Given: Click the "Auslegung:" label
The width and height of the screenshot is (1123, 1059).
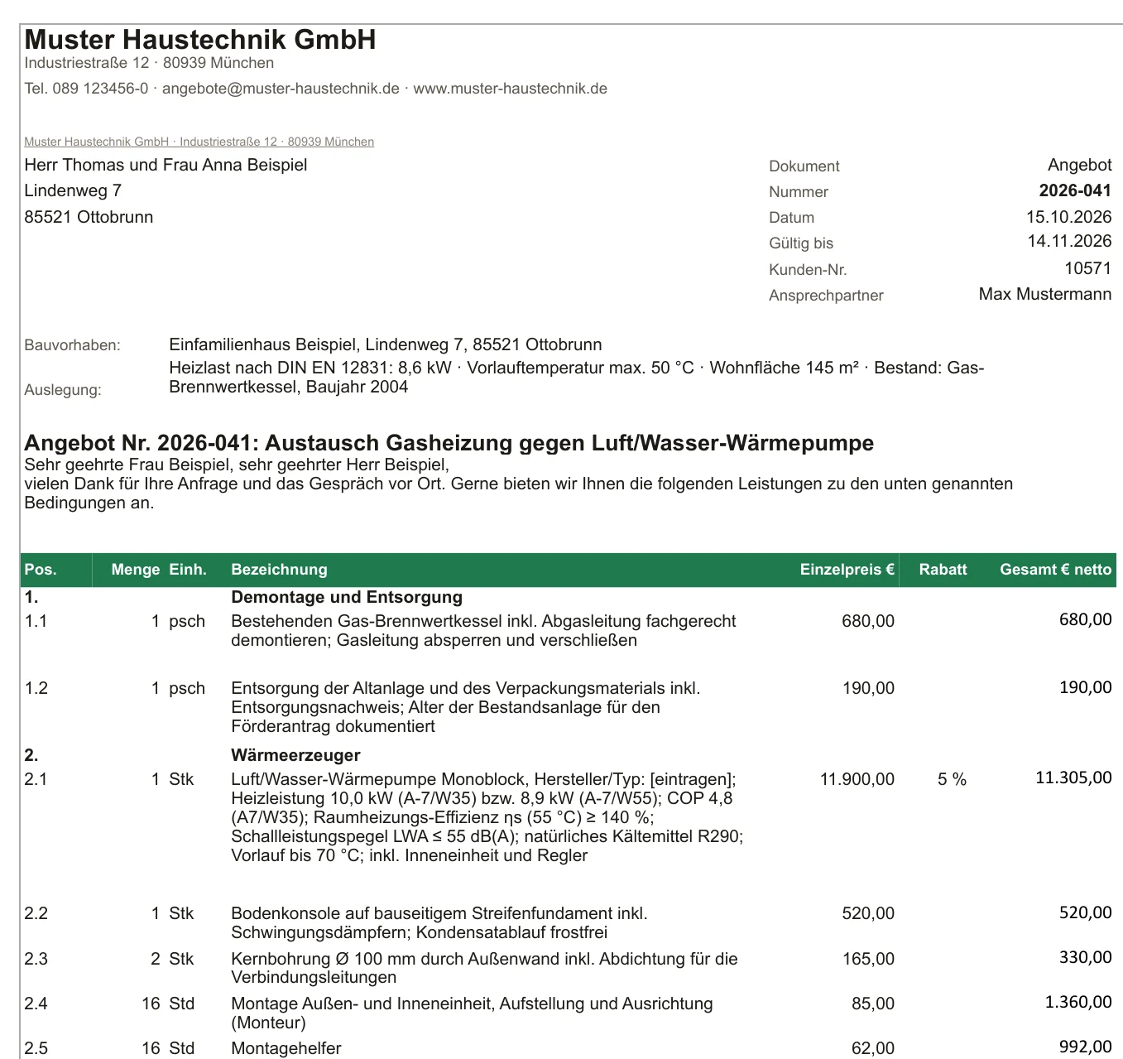Looking at the screenshot, I should [63, 390].
